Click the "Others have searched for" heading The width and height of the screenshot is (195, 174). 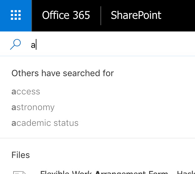pos(62,73)
